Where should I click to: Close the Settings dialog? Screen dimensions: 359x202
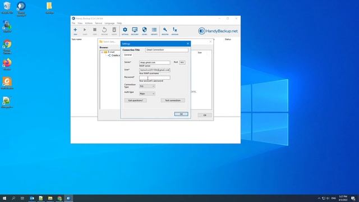[x=188, y=44]
